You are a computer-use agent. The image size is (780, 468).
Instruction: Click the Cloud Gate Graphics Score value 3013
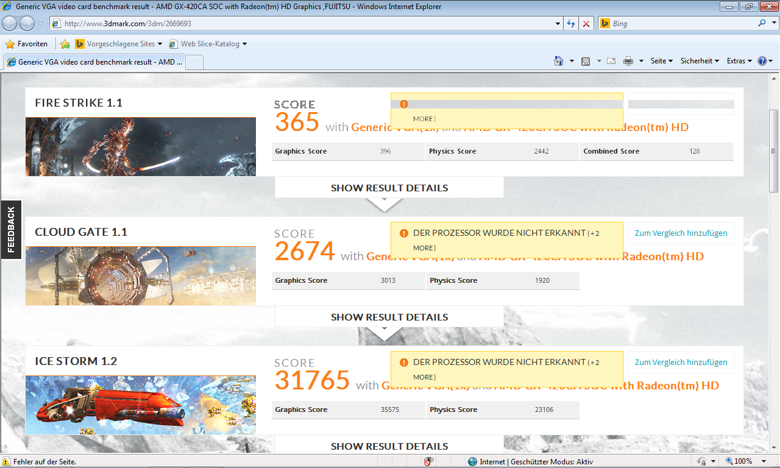(x=388, y=280)
